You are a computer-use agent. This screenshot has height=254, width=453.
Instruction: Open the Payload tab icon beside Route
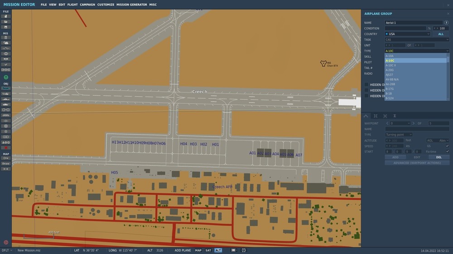pyautogui.click(x=376, y=116)
